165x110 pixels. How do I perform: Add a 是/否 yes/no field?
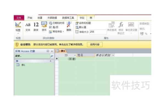pos(54,28)
